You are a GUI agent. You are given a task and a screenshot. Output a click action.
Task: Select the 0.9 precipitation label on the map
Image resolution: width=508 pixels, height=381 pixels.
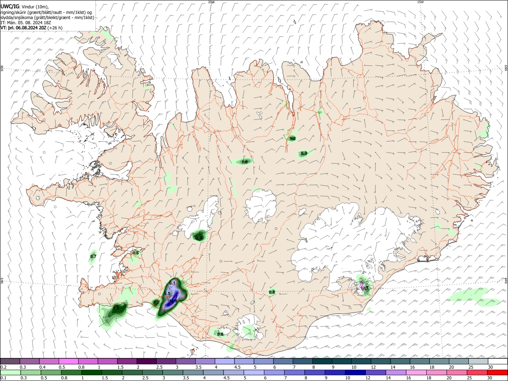click(304, 153)
